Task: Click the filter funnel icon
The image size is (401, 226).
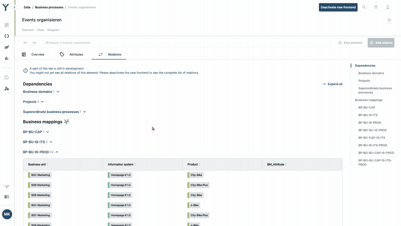Action: 376,7
